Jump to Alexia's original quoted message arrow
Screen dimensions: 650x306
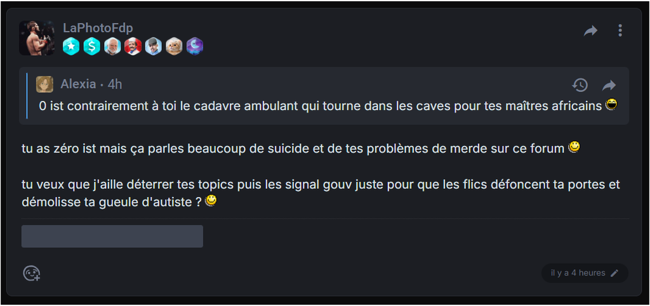pyautogui.click(x=609, y=85)
